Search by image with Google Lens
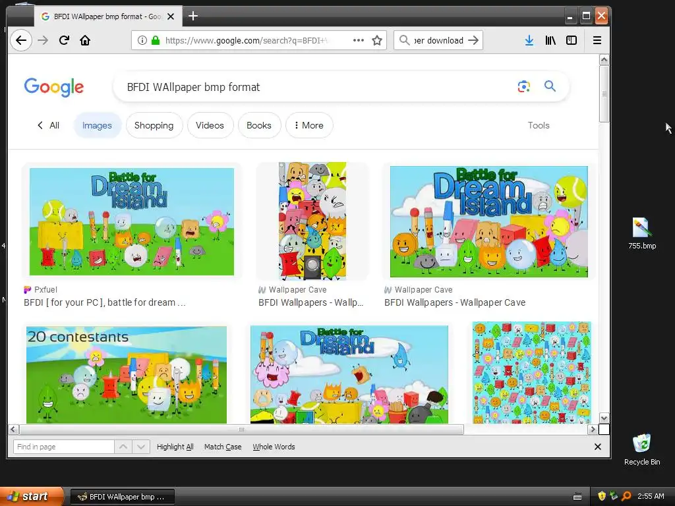Image resolution: width=675 pixels, height=506 pixels. coord(523,86)
